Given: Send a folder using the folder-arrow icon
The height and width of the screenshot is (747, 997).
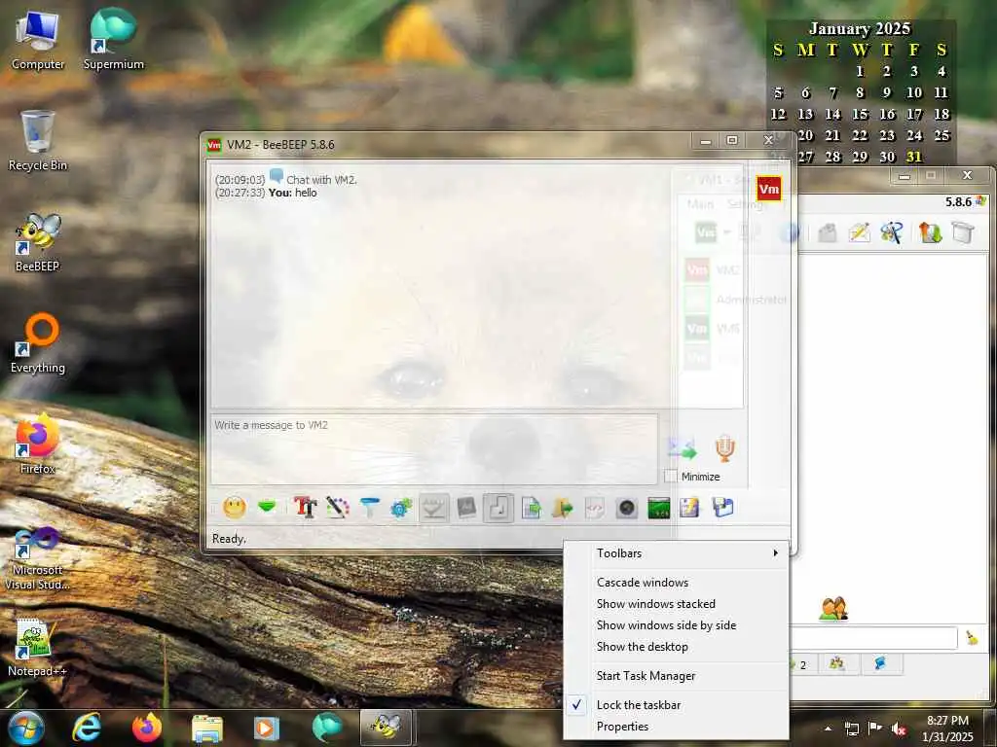Looking at the screenshot, I should click(563, 508).
